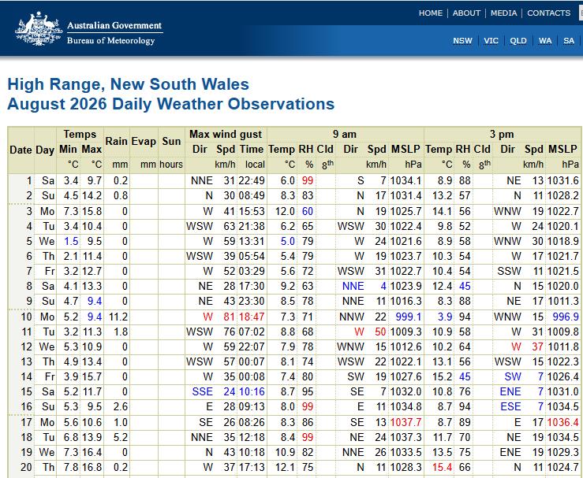
Task: Select the 999.1 MSLP value
Action: tap(408, 317)
